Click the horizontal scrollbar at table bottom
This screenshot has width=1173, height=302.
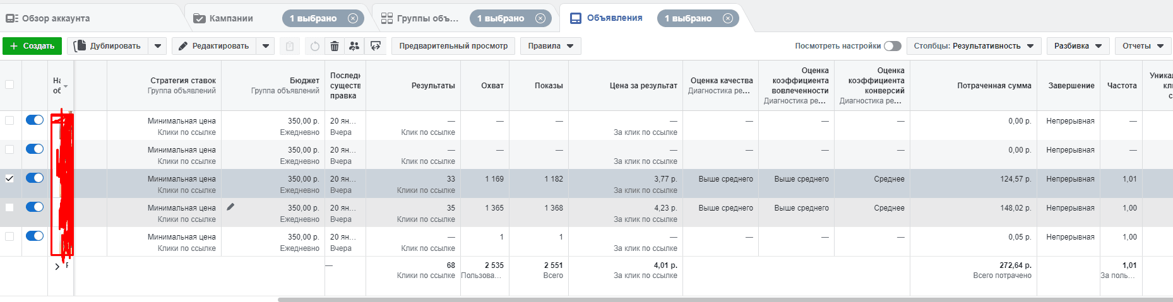(x=694, y=299)
